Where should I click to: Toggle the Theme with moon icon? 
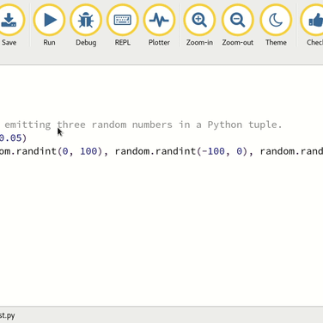pyautogui.click(x=276, y=25)
